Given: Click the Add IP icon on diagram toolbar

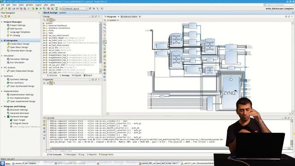Looking at the screenshot, I should pos(105,56).
